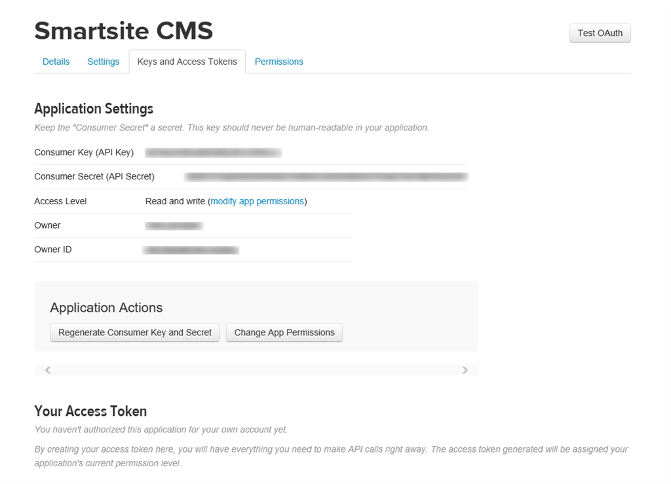Screen dimensions: 671x484
Task: Click the Smartsite CMS application title
Action: [124, 31]
